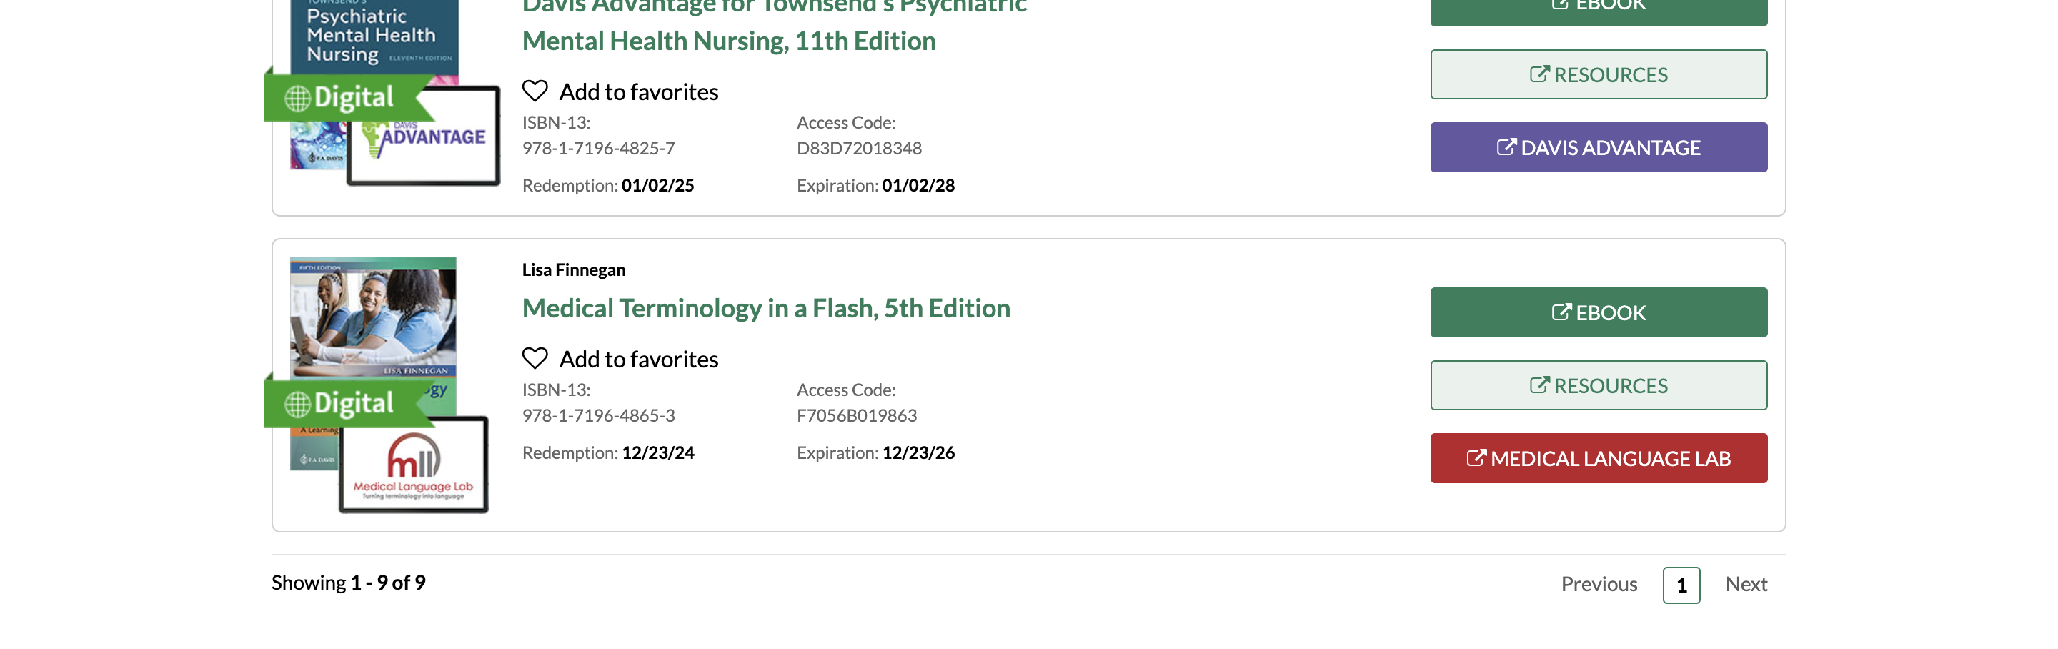
Task: Open RESOURCES for Psychiatric Nursing book
Action: click(x=1598, y=74)
